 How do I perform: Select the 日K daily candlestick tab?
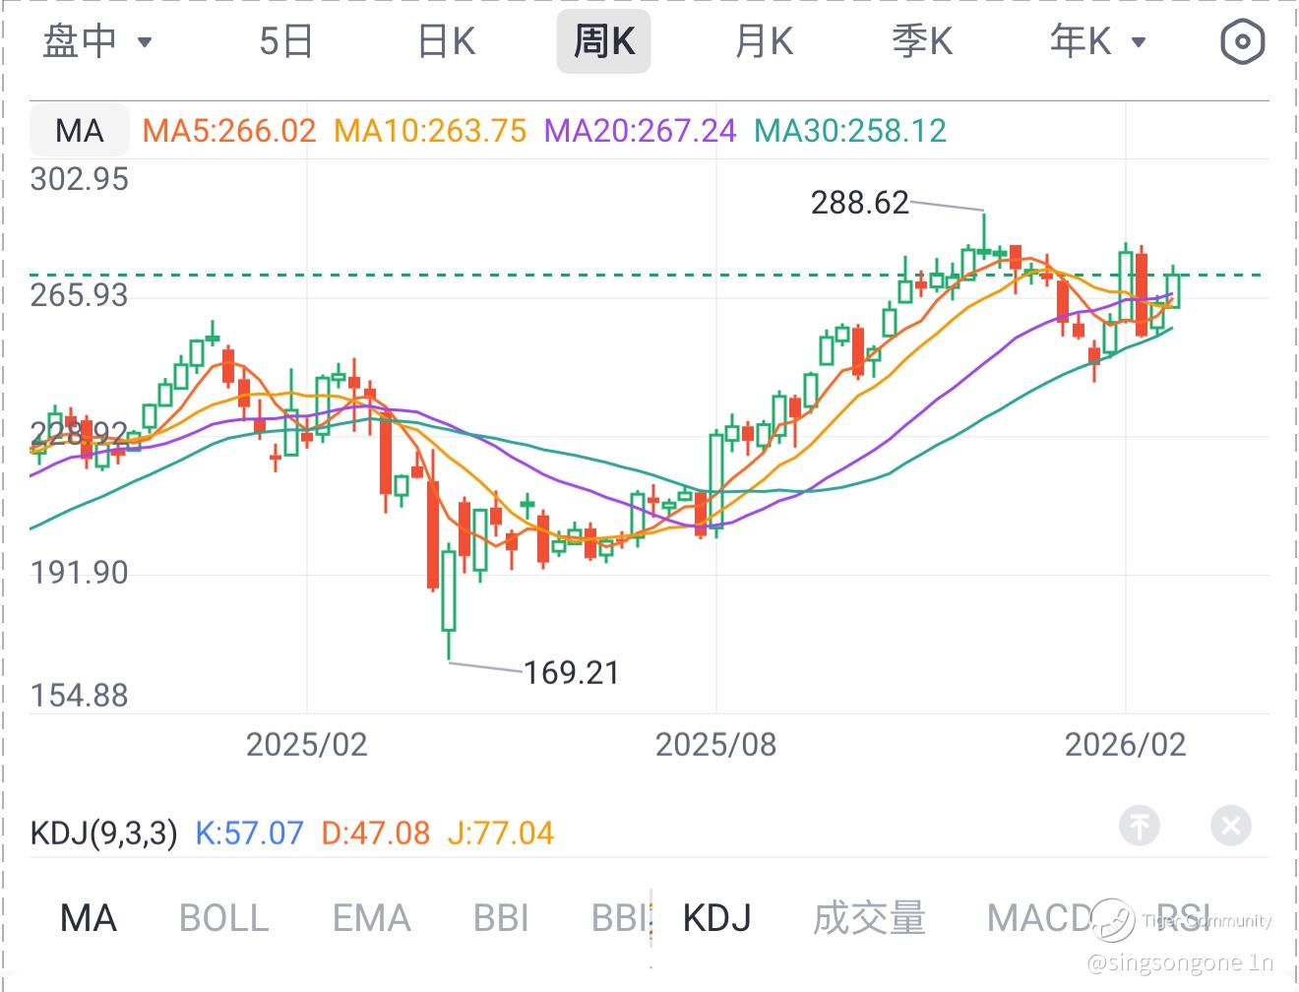click(447, 41)
